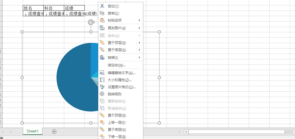The width and height of the screenshot is (295, 139).
Task: Click the horizontal scrollbar thumb
Action: tap(237, 132)
